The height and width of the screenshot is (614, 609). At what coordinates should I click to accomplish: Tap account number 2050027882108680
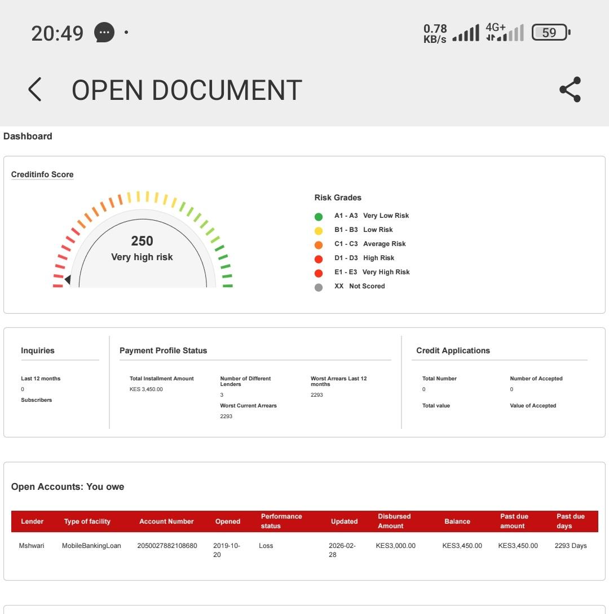point(167,546)
